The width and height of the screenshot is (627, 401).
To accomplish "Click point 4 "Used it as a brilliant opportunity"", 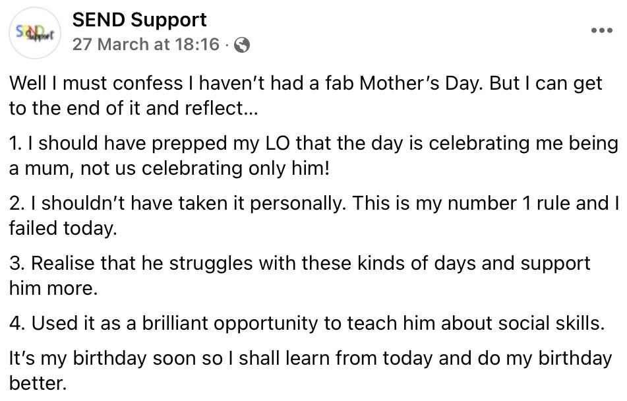I will [198, 323].
